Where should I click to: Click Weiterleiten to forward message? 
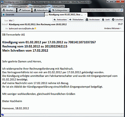(x=76, y=20)
